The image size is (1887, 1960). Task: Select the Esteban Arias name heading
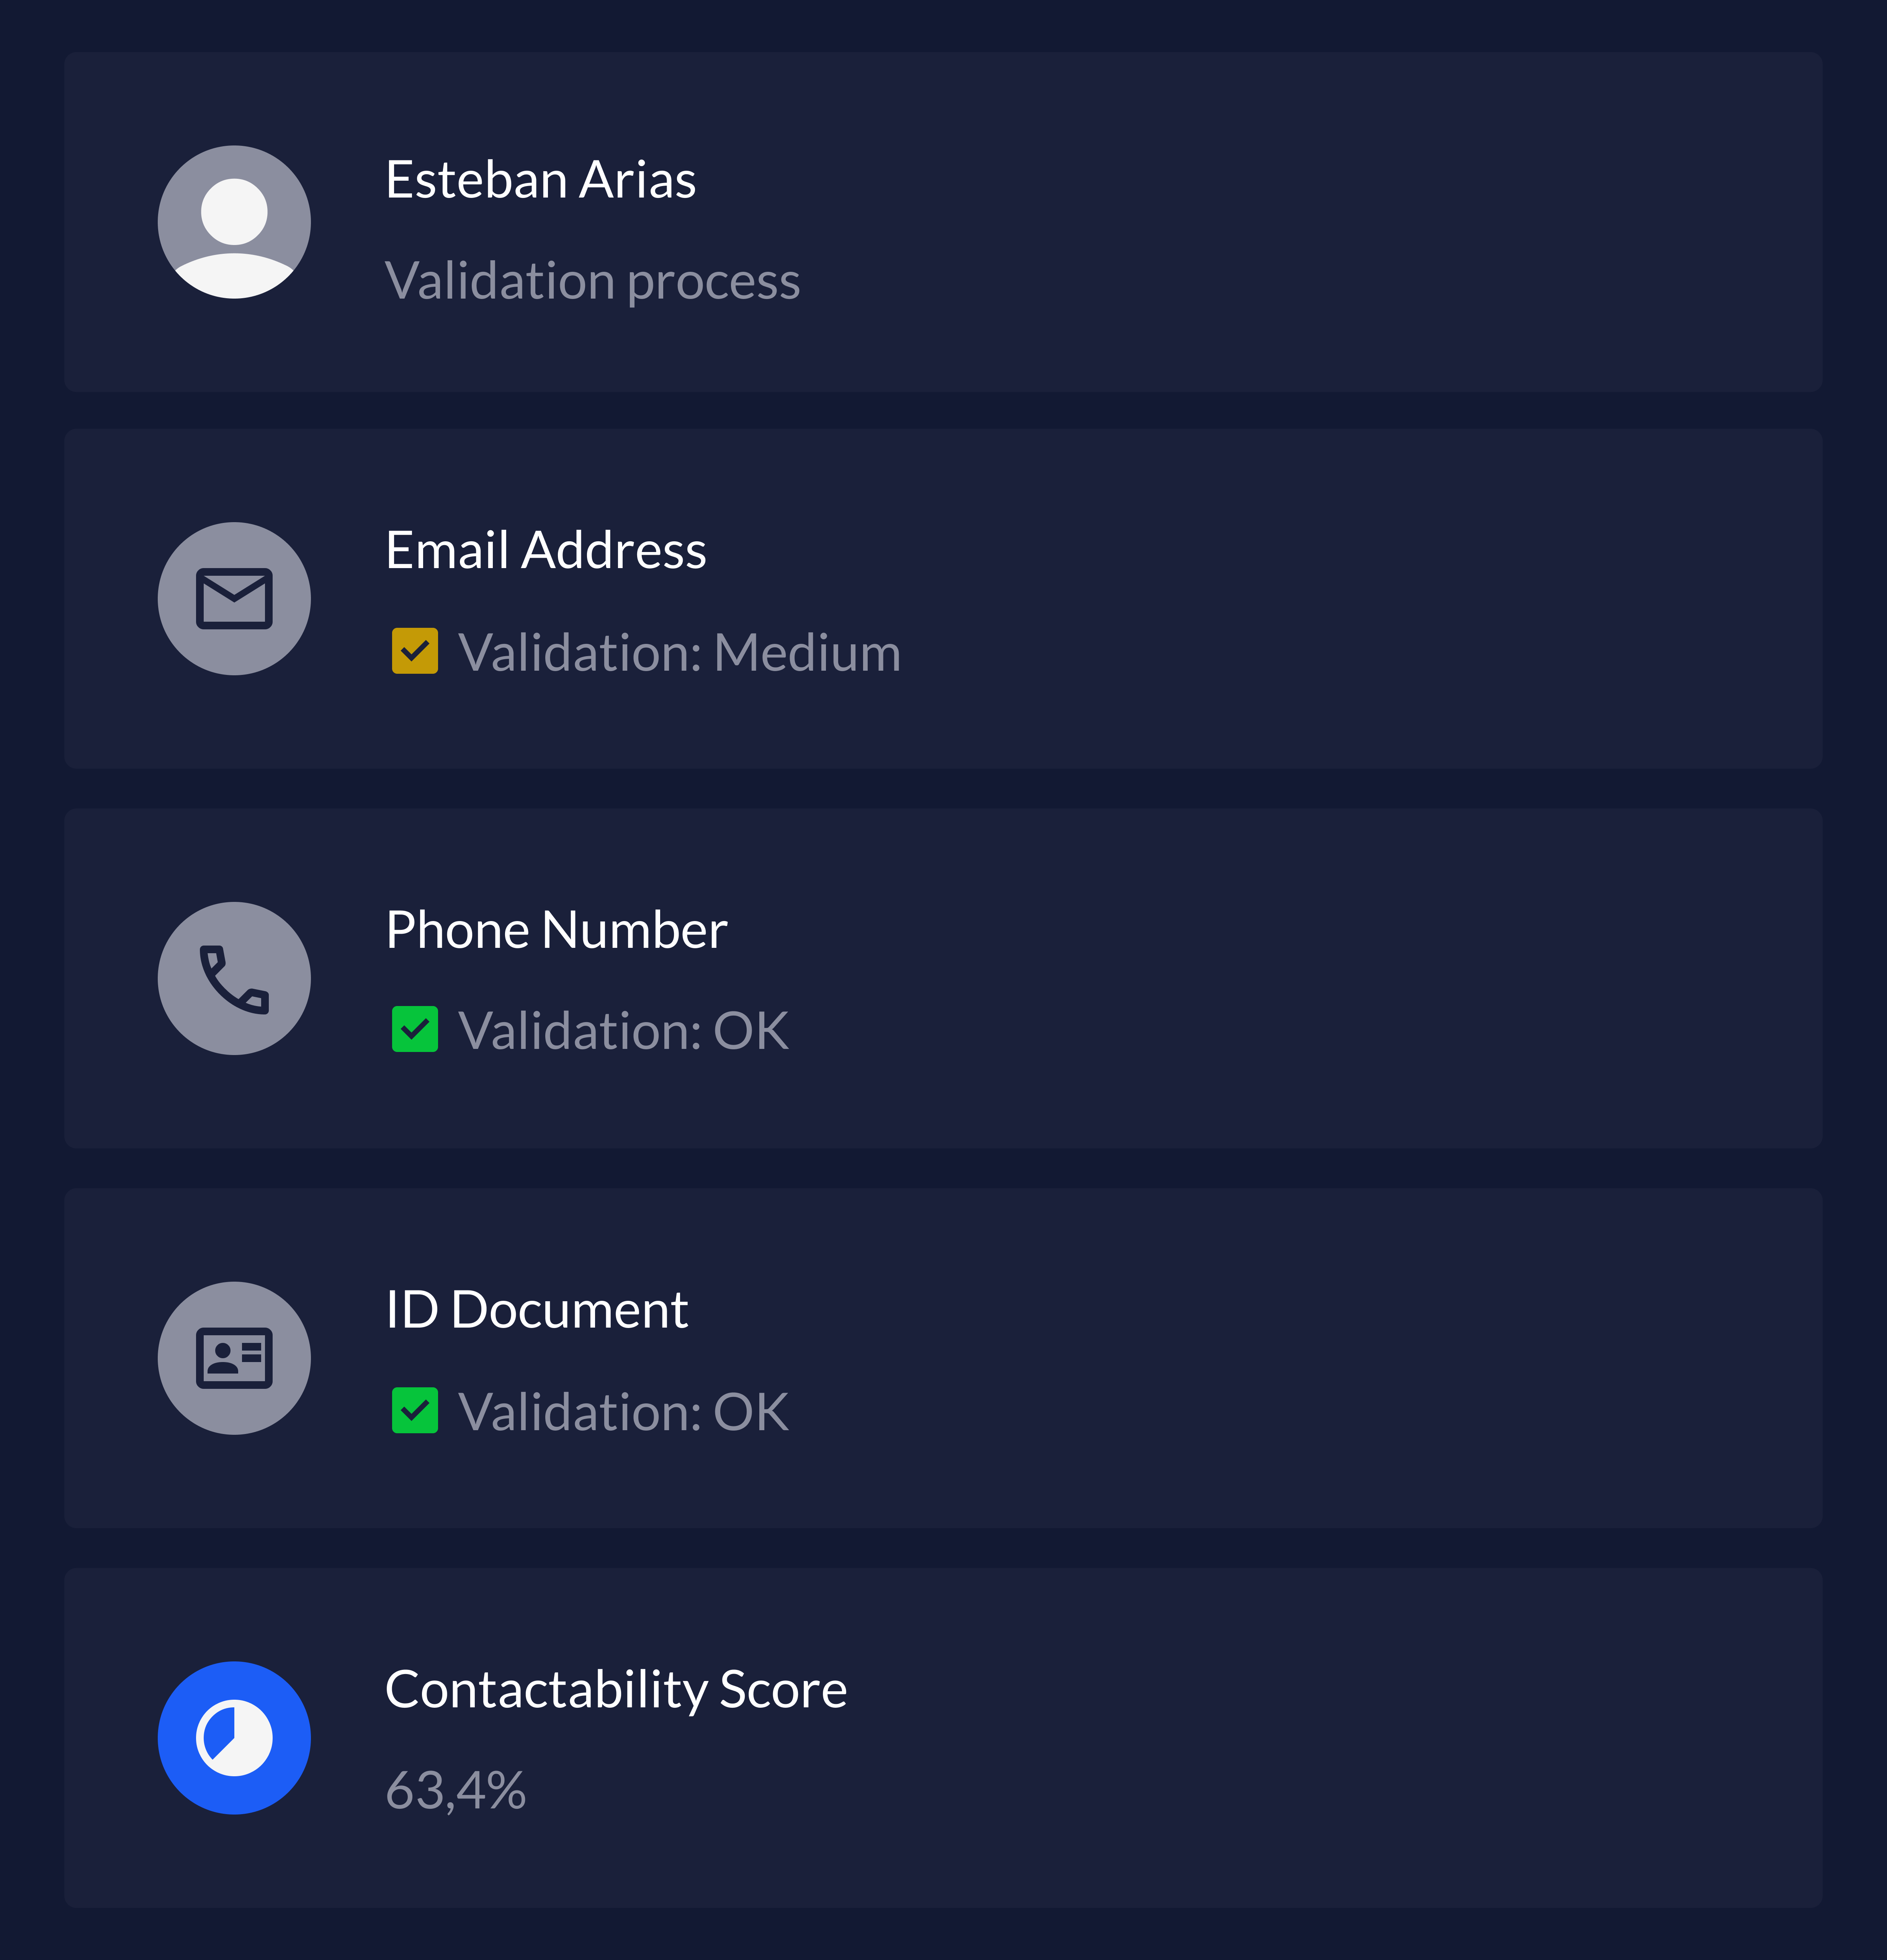coord(540,180)
